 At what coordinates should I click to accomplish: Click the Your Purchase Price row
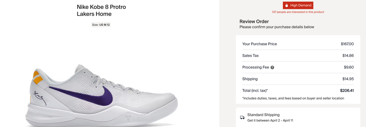coord(298,44)
